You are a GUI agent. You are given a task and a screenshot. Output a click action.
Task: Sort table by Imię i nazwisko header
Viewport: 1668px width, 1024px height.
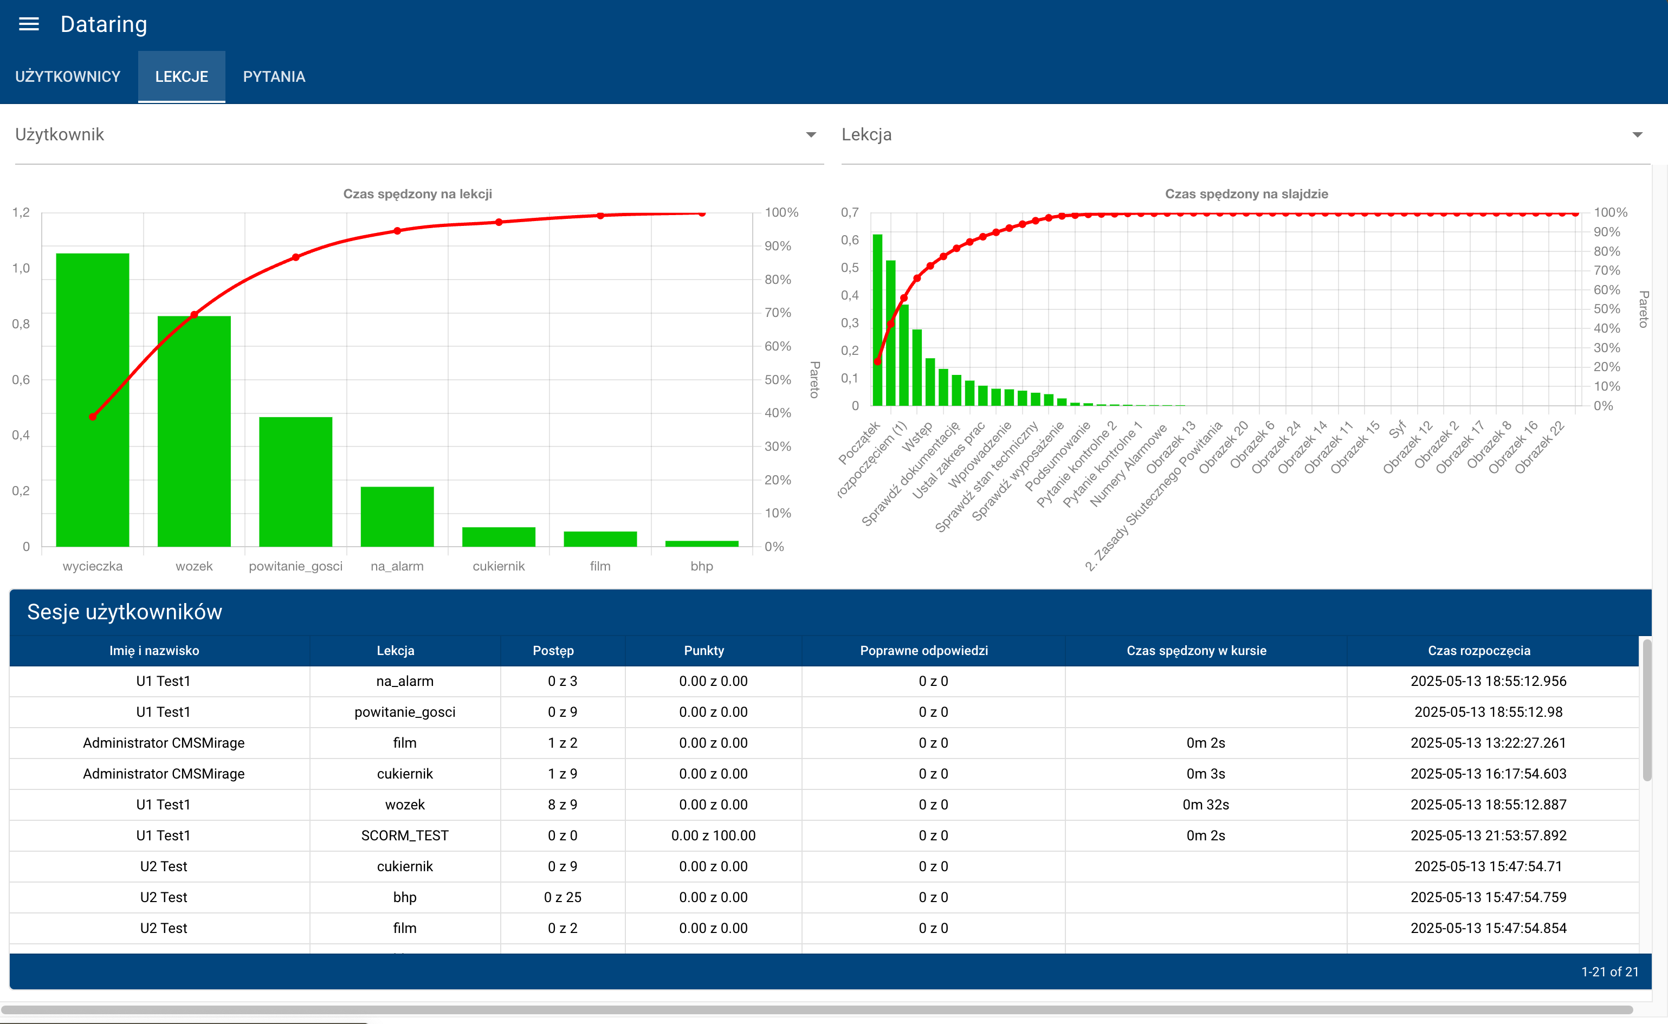click(154, 650)
